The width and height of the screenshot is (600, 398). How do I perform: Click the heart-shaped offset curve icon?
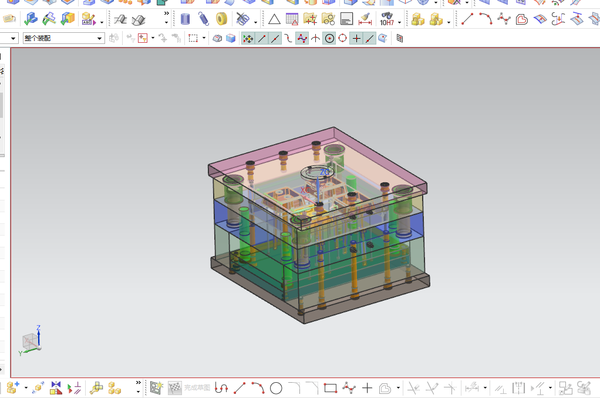point(521,19)
